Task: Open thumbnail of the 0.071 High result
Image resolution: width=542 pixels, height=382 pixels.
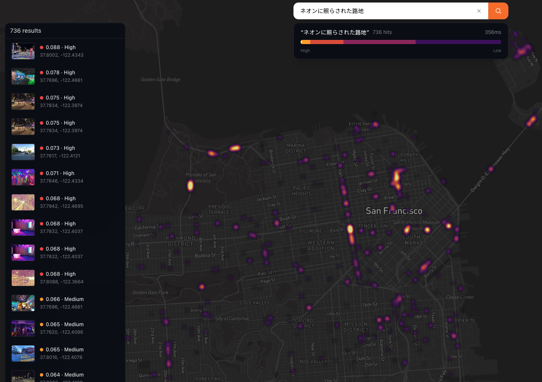Action: tap(23, 177)
